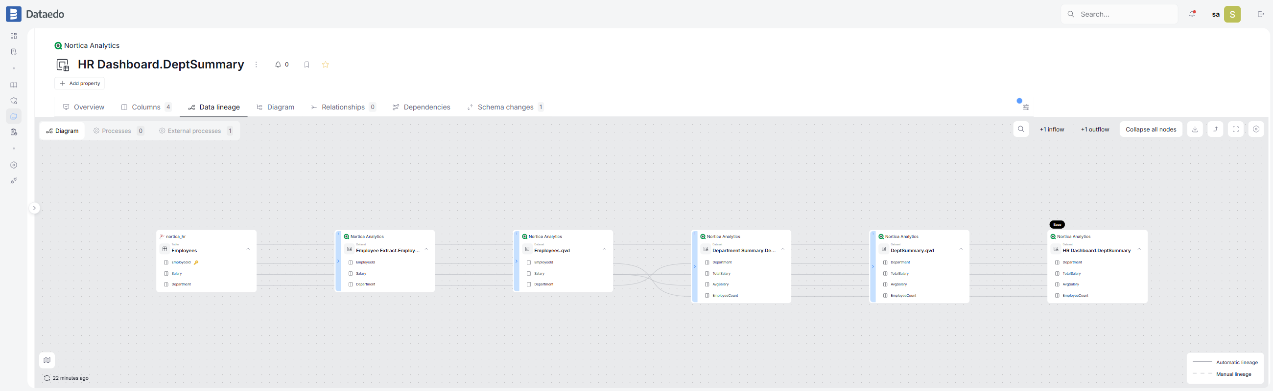Click the green S user avatar
The image size is (1273, 391).
pos(1232,14)
